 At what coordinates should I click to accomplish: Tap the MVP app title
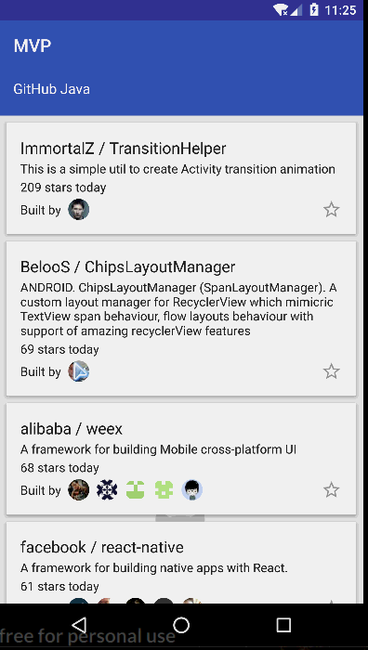point(33,45)
